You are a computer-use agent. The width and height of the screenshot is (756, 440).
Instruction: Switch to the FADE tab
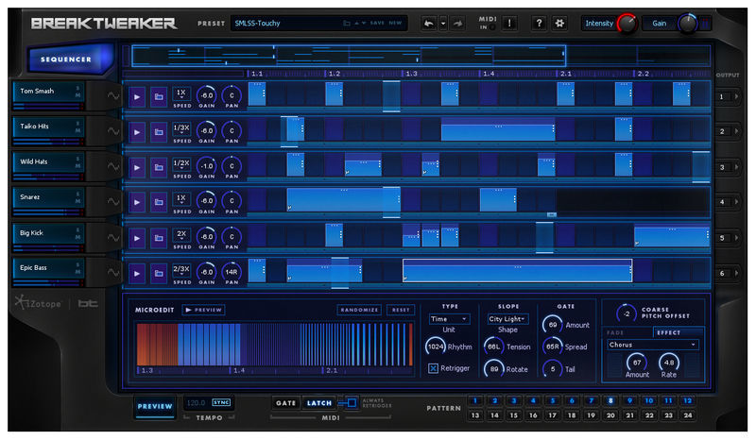coord(615,332)
